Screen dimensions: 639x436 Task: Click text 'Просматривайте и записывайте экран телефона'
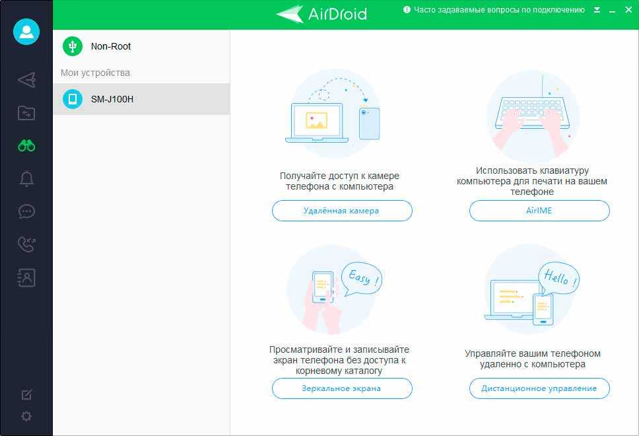339,360
